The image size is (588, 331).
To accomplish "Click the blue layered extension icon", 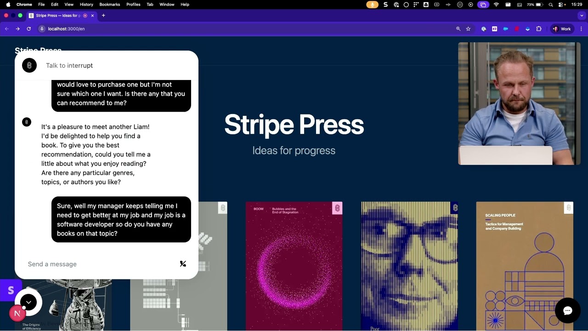I will coord(528,29).
